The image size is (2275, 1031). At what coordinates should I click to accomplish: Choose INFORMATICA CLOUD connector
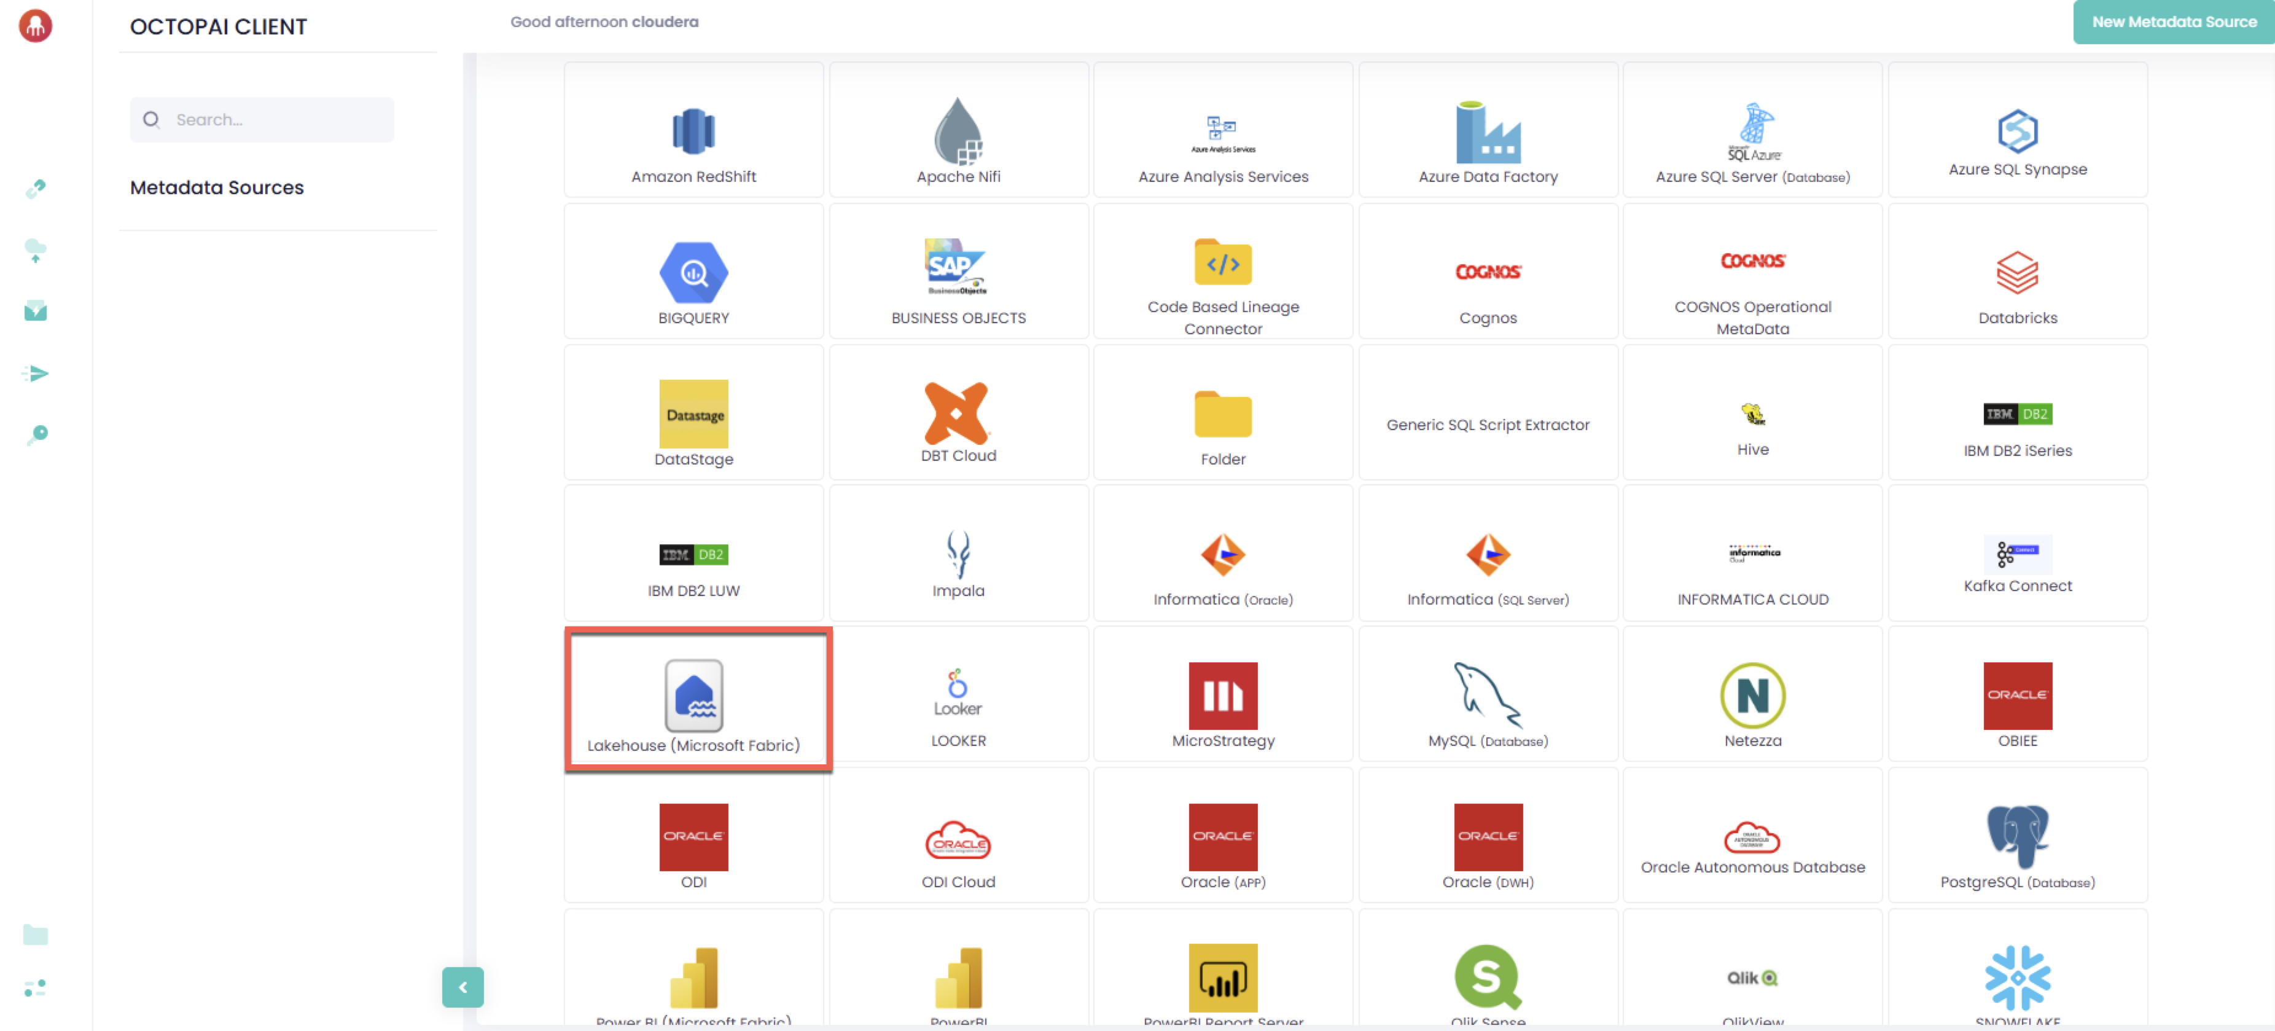click(1753, 553)
